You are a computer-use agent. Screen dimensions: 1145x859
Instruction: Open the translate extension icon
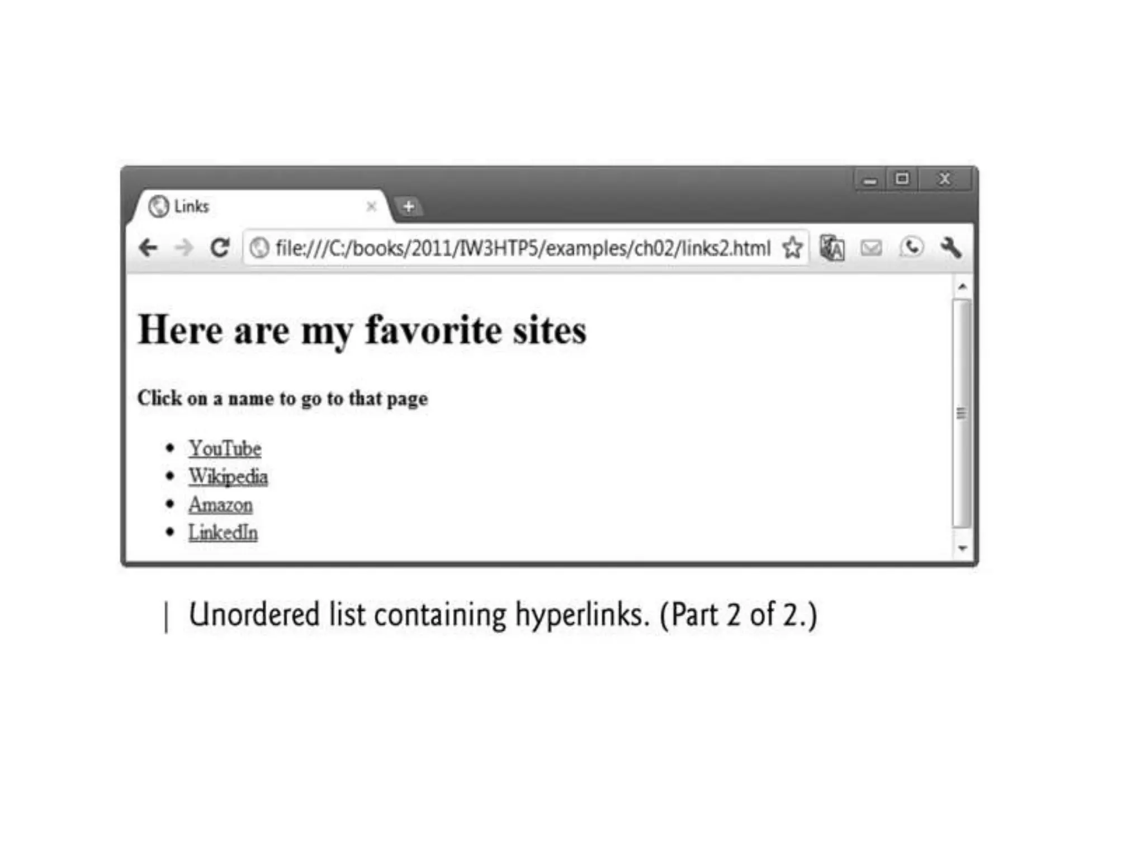click(832, 248)
